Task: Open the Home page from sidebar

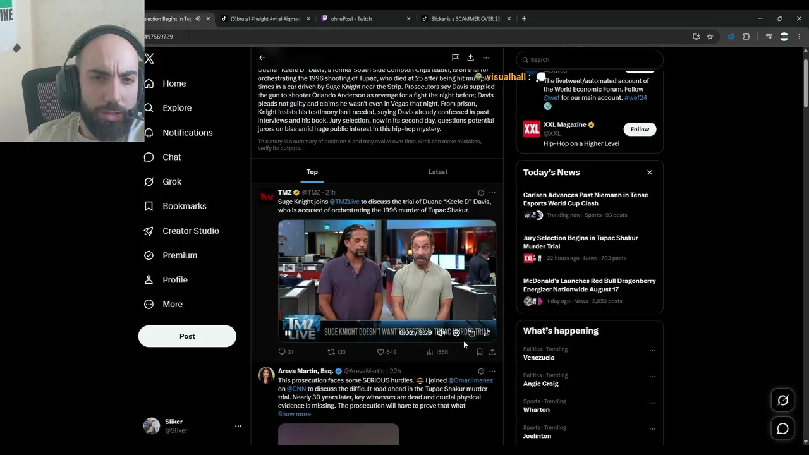Action: click(165, 83)
